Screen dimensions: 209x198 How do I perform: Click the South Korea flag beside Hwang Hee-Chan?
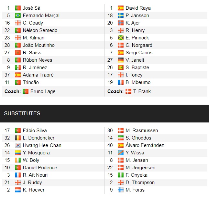click(x=18, y=145)
